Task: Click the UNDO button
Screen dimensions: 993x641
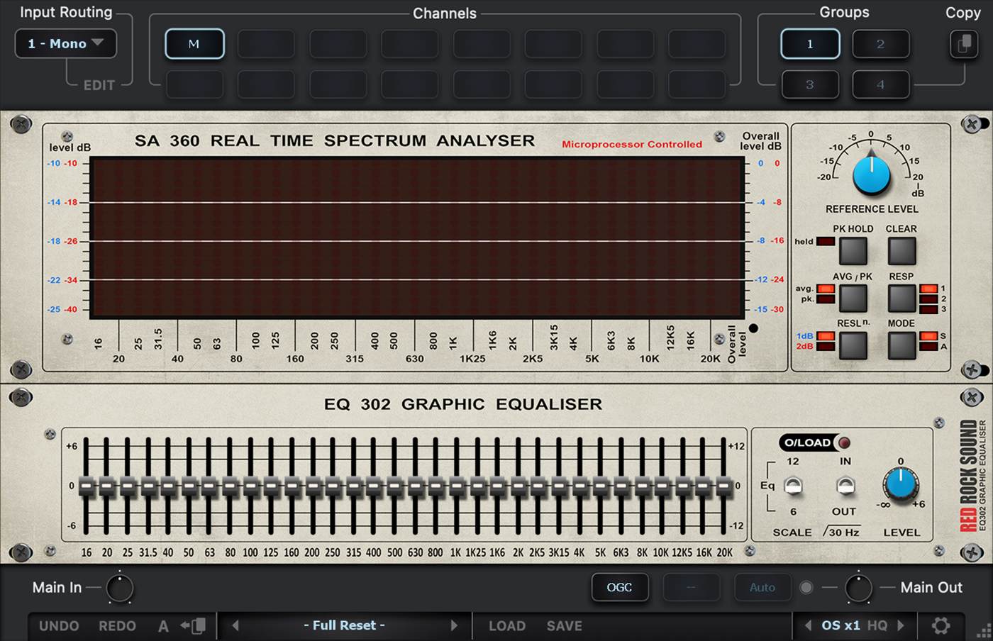Action: [x=59, y=625]
